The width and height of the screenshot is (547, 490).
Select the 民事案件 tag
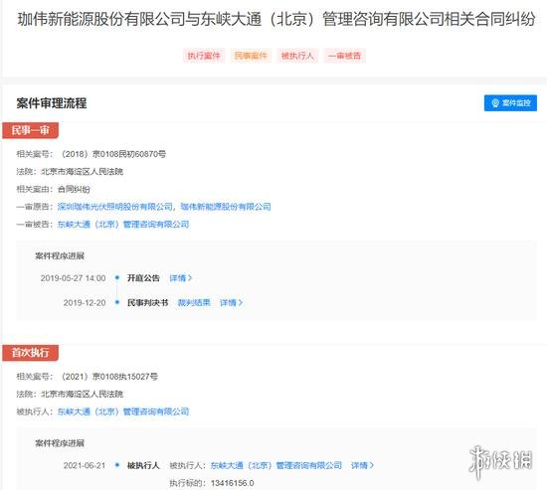251,56
